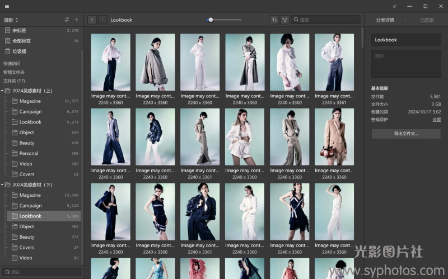
Task: Click the 导出文件夹 button
Action: click(406, 134)
